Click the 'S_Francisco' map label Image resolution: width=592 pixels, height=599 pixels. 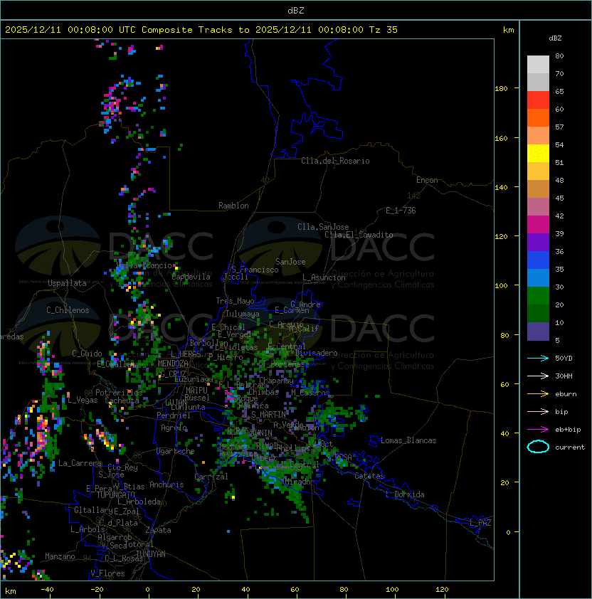tap(255, 270)
